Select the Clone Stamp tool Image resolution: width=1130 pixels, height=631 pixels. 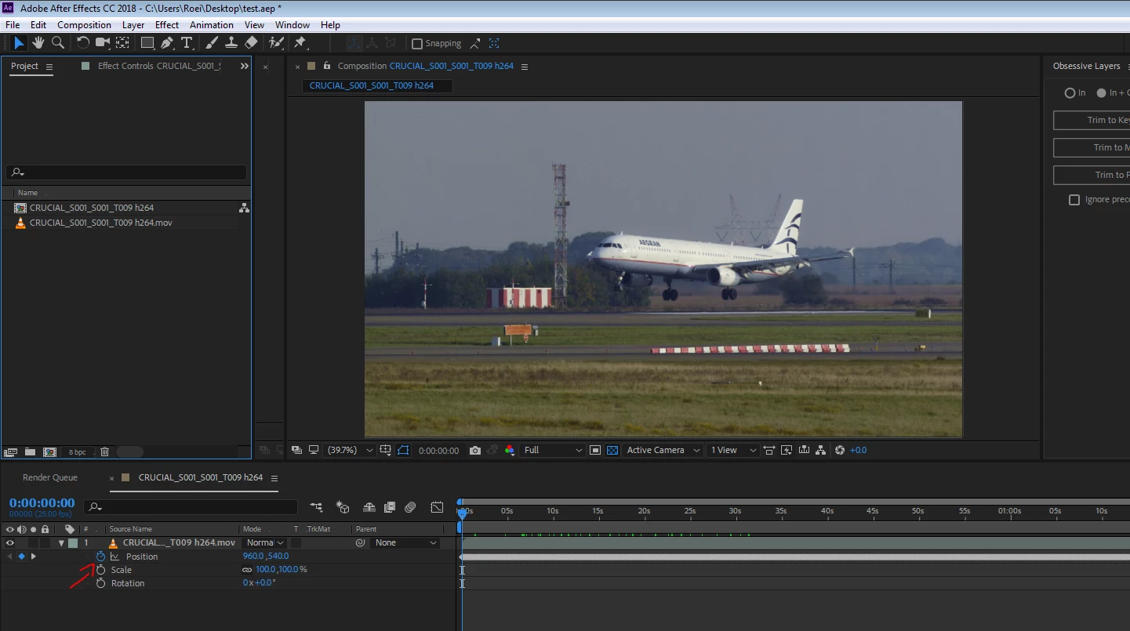[231, 43]
